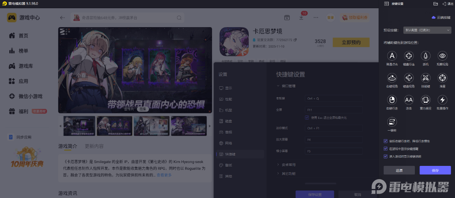Click the 迷你模式 shortcut field Ctrl + F1
Viewport: 455px width, 198px height.
tap(334, 128)
